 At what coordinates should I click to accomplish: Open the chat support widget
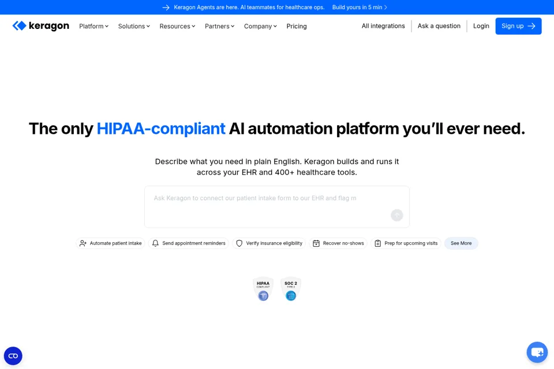point(537,352)
